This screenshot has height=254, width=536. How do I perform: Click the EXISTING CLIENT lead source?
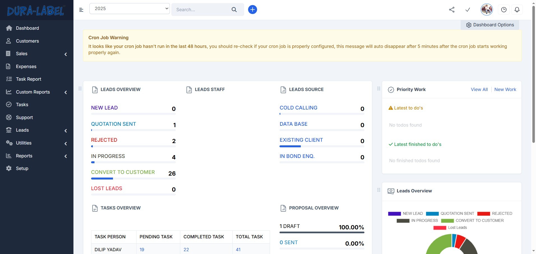click(301, 140)
